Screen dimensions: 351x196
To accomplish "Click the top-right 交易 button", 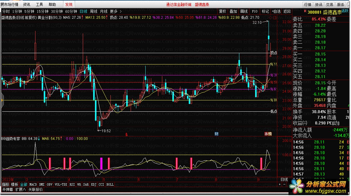I will [x=329, y=4].
